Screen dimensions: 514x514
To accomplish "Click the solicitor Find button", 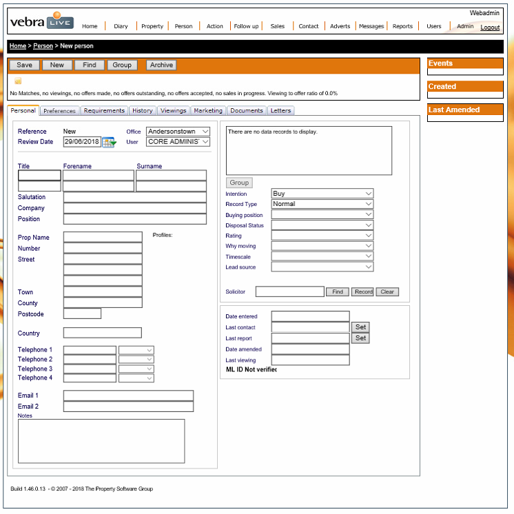I will coord(338,291).
